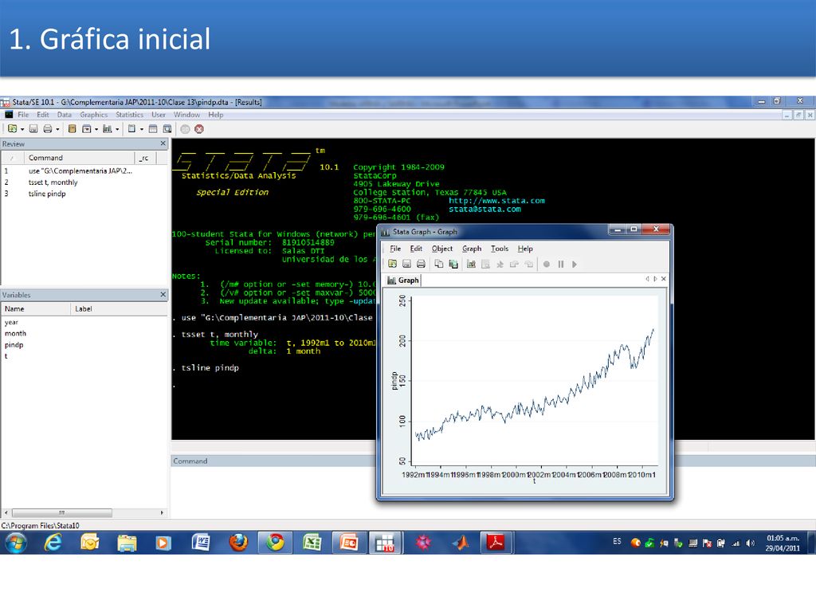Click Name column header in Variables panel

[x=36, y=308]
